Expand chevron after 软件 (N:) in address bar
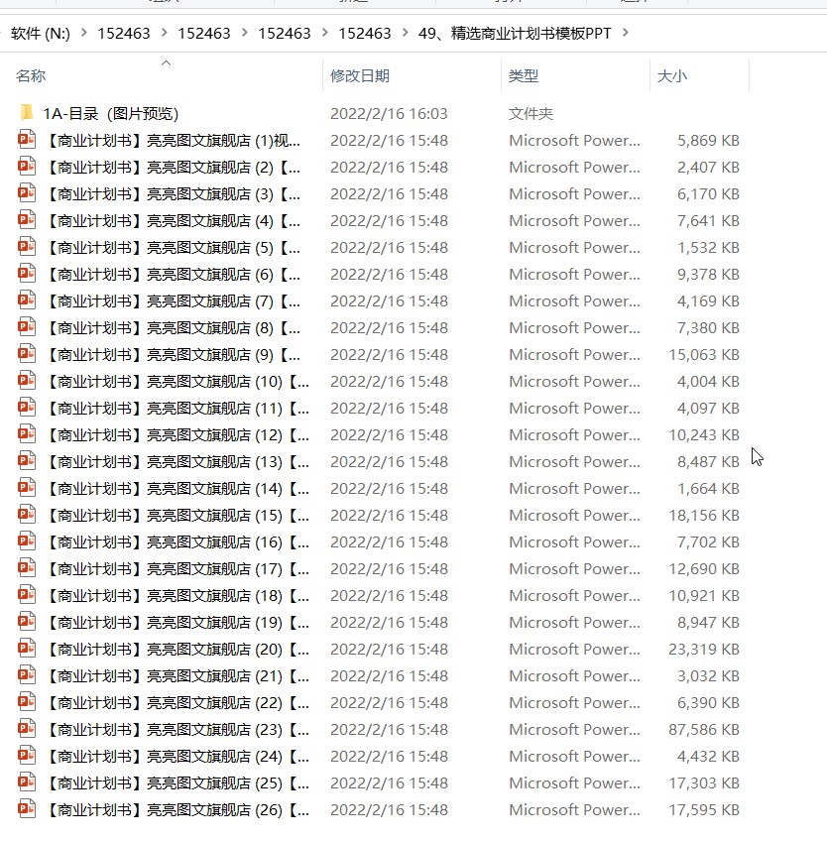 (x=83, y=33)
